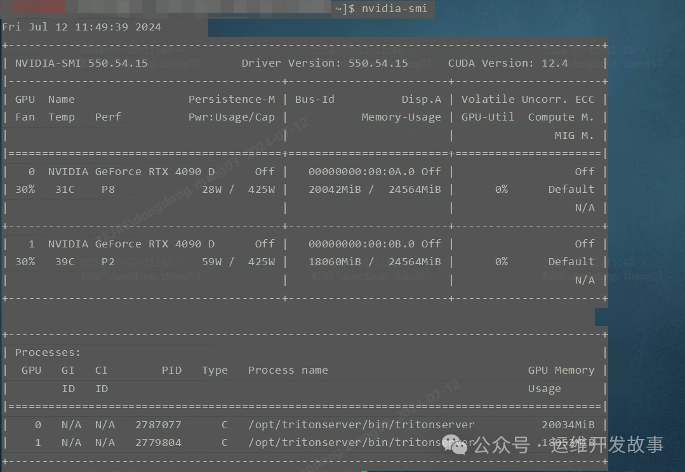Image resolution: width=685 pixels, height=472 pixels.
Task: Click the nvidia-smi command in the terminal prompt
Action: [x=394, y=9]
